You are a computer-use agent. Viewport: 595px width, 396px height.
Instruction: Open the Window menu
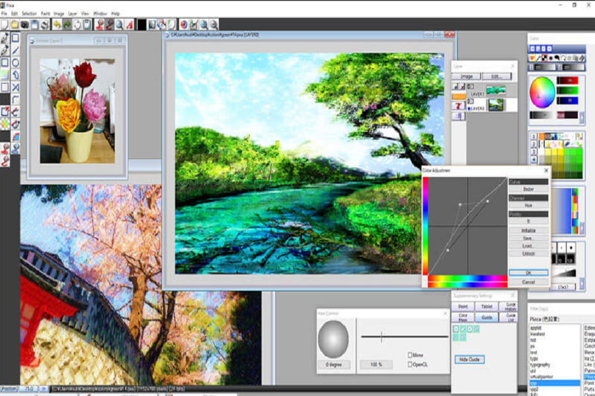click(x=100, y=14)
